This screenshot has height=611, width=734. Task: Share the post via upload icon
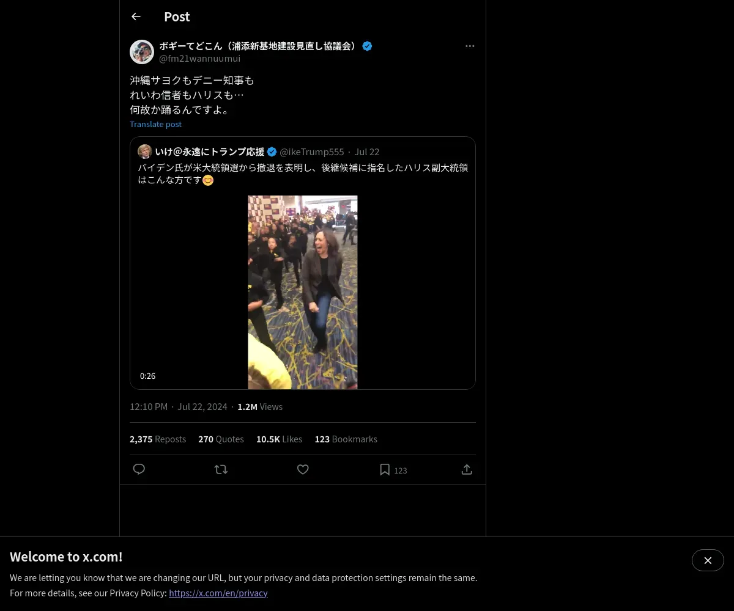[467, 469]
